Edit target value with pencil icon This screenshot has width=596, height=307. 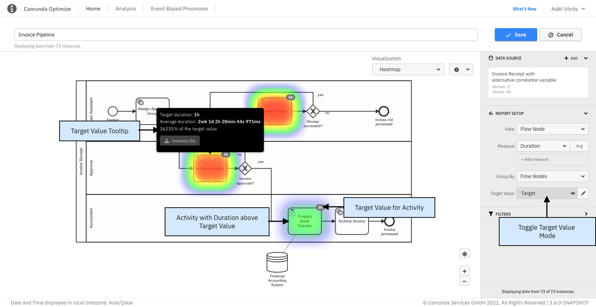(583, 193)
